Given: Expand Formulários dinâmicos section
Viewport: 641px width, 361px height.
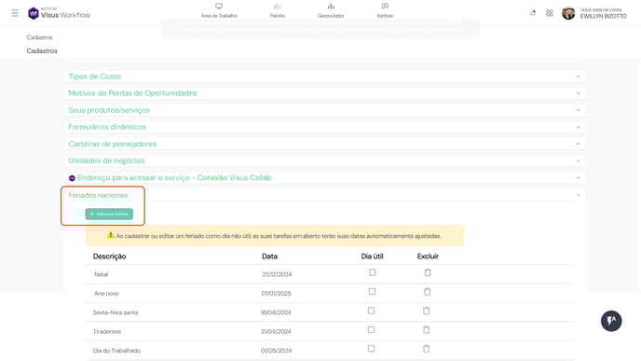Looking at the screenshot, I should click(325, 127).
